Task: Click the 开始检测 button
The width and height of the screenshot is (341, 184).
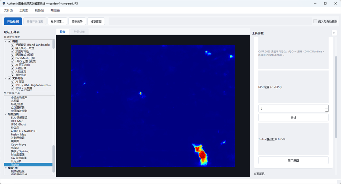Action: pyautogui.click(x=13, y=21)
